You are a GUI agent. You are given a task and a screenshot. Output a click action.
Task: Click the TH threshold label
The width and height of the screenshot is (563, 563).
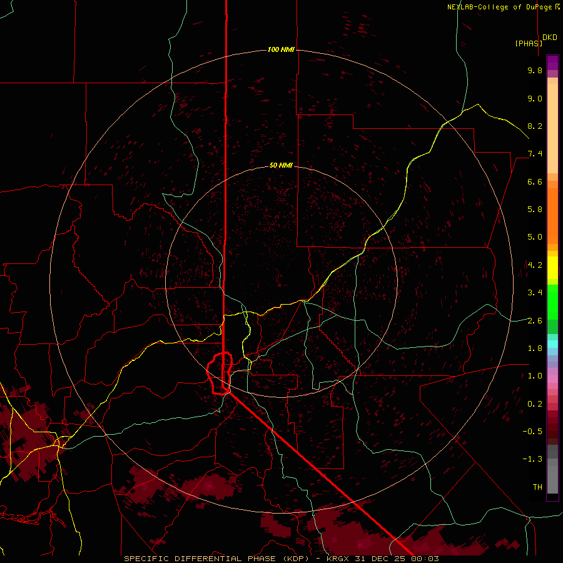(x=537, y=487)
